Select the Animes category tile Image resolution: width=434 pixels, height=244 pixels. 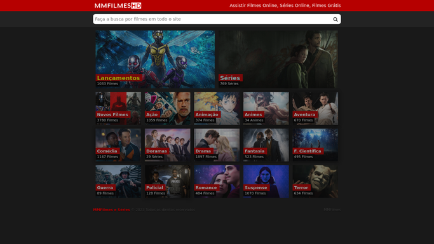[x=266, y=109]
